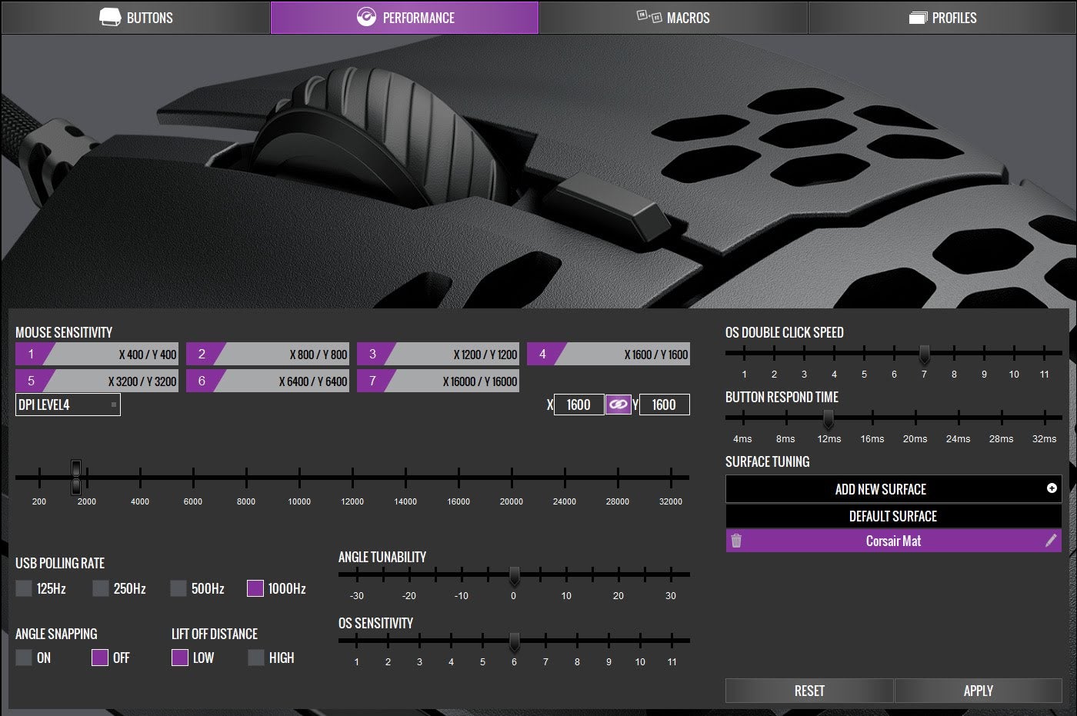The image size is (1077, 716).
Task: Click the link X/Y DPI chain icon
Action: pyautogui.click(x=619, y=405)
